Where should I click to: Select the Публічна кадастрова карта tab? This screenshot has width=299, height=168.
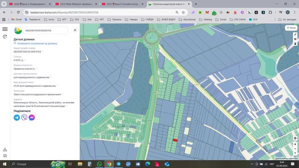pos(169,4)
